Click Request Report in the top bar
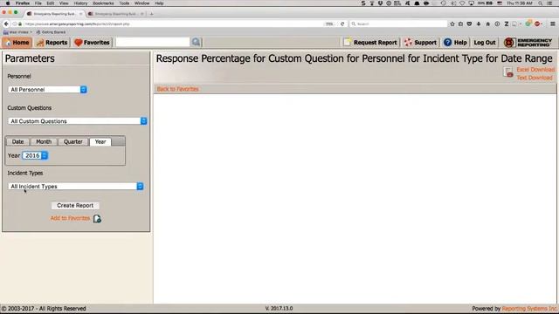The image size is (559, 314). click(x=370, y=43)
